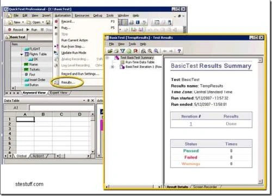Open the Open button dropdown arrow

[x=43, y=22]
